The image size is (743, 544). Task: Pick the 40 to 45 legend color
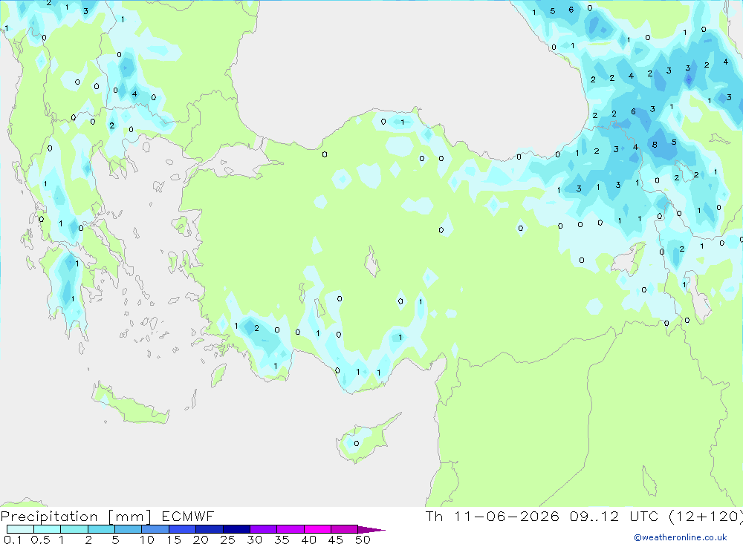(317, 529)
